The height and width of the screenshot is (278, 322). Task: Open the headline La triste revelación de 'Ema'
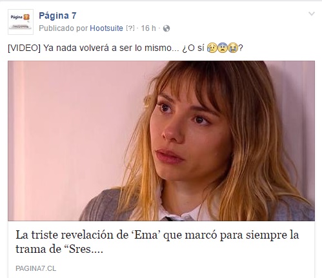157,242
